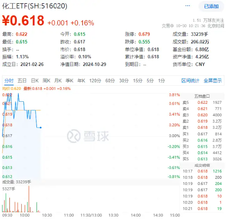Show the 年K chart tab

[x=81, y=80]
